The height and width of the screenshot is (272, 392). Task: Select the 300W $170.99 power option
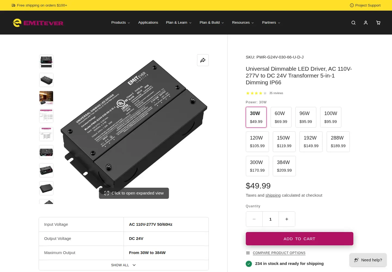pos(257,166)
